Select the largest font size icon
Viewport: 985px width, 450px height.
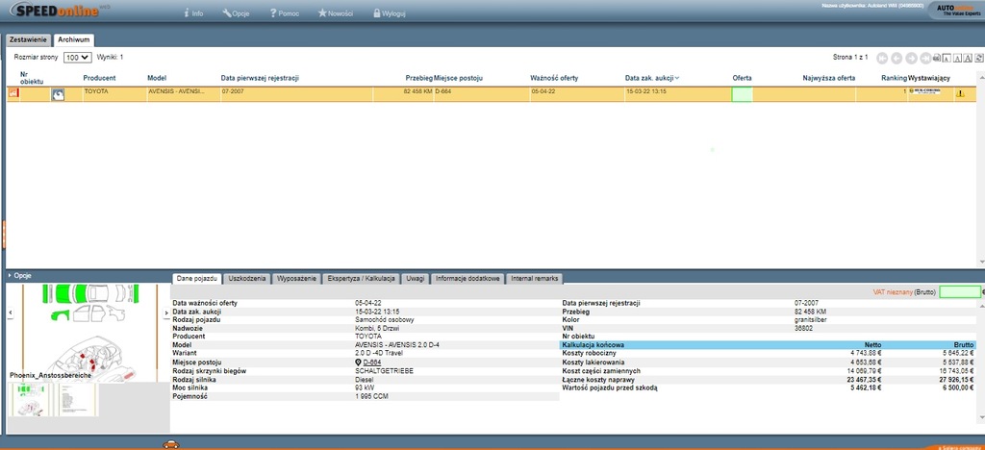[969, 58]
